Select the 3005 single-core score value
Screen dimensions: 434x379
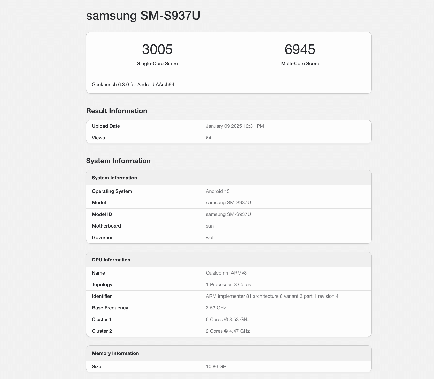(x=157, y=49)
